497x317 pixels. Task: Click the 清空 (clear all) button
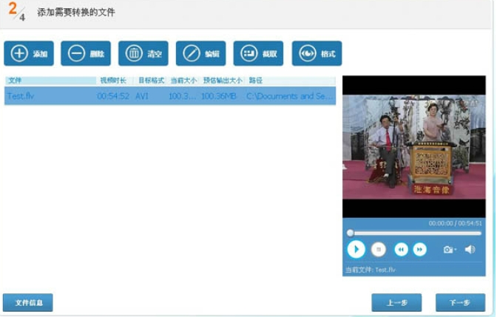pos(143,53)
